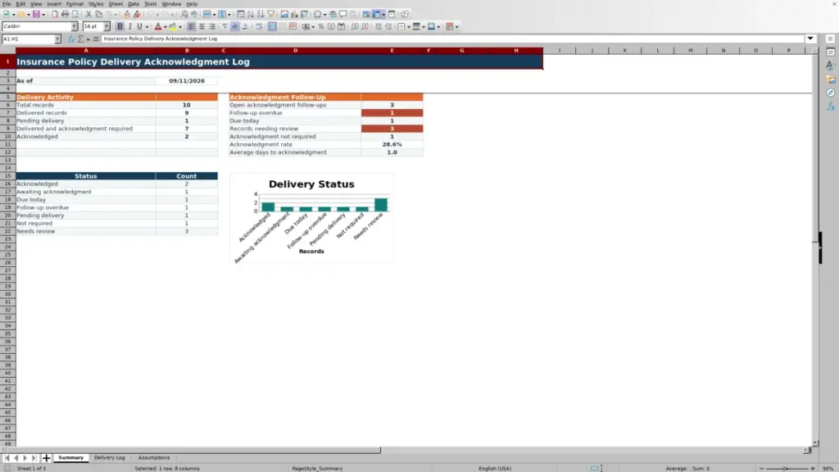
Task: Click the zoom in plus button
Action: [813, 468]
